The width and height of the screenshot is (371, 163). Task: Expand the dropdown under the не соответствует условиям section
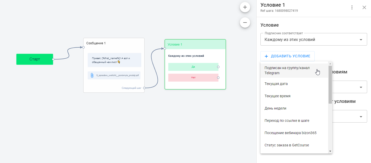(x=361, y=117)
